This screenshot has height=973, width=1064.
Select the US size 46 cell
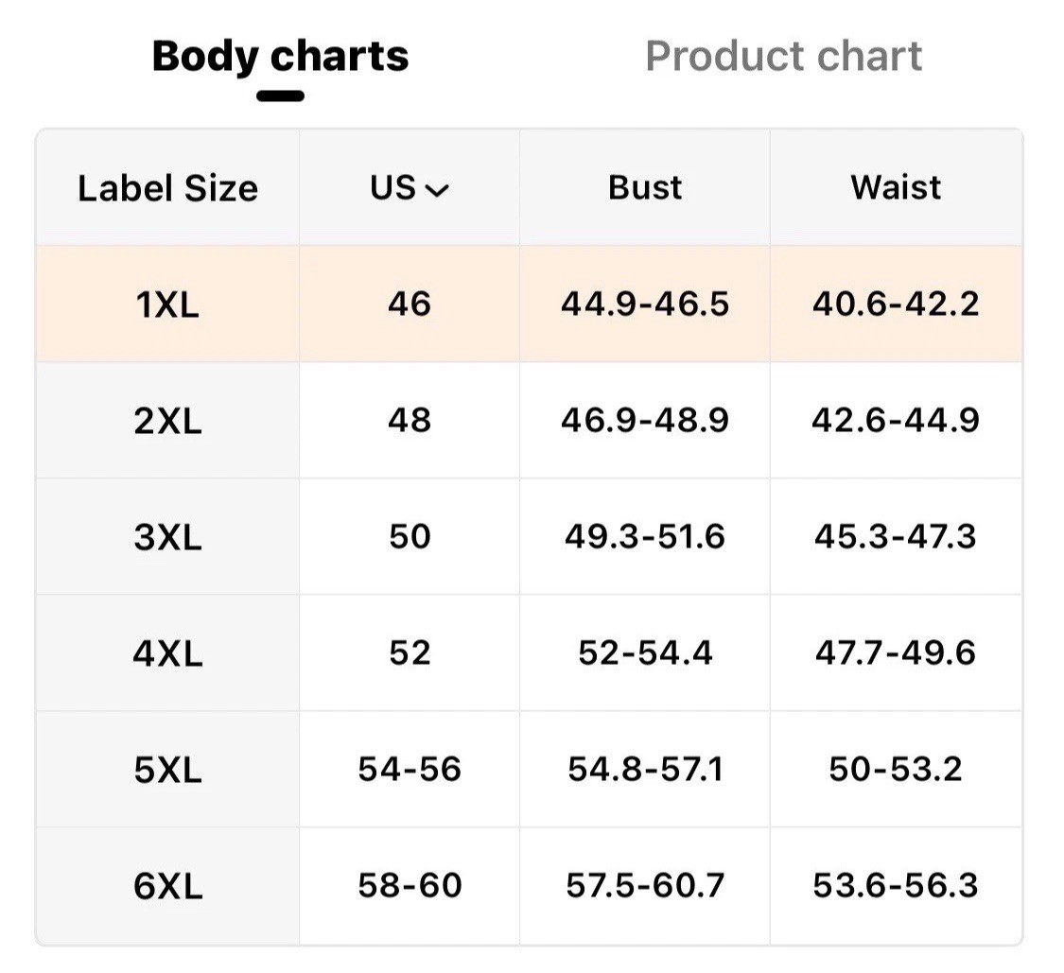tap(409, 304)
